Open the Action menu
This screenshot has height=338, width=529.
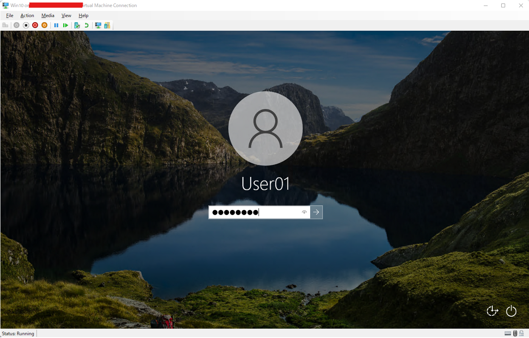[27, 15]
